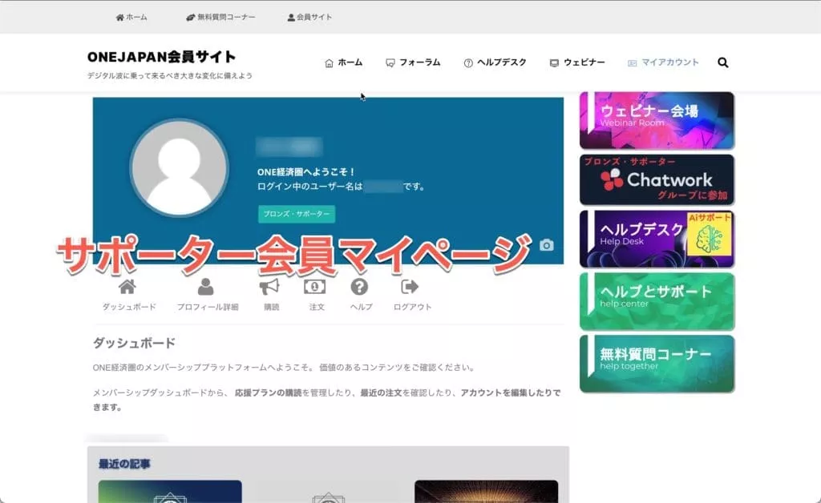The height and width of the screenshot is (503, 821).
Task: Select マイアカウント in navigation
Action: click(x=663, y=62)
